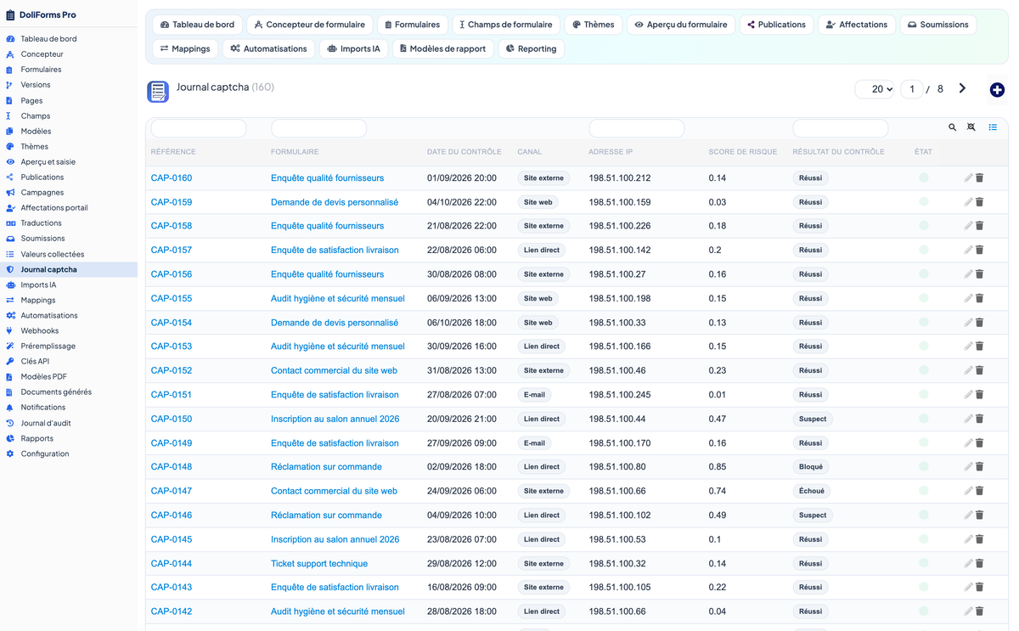Delete row CAP-0151 with the trash icon
This screenshot has height=631, width=1019.
pyautogui.click(x=979, y=395)
